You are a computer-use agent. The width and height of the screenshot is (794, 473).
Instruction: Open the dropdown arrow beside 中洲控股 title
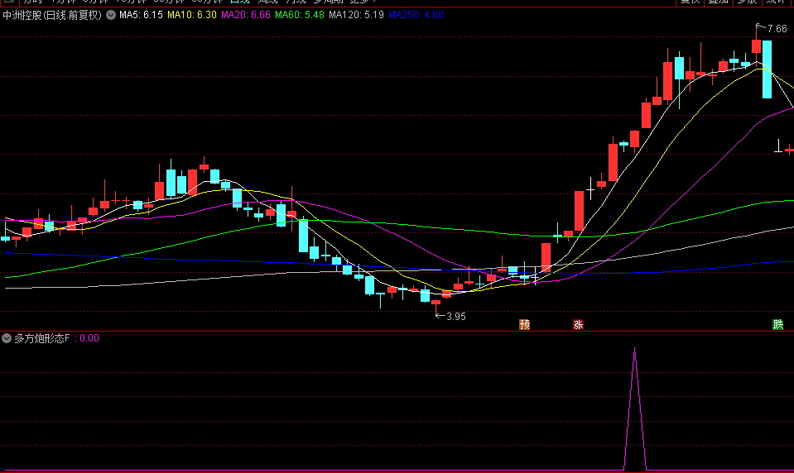click(x=111, y=15)
